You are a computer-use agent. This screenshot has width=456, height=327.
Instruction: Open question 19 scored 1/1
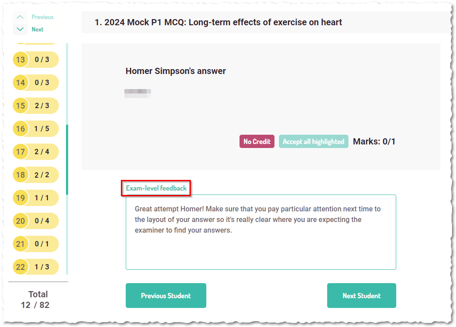tap(36, 198)
